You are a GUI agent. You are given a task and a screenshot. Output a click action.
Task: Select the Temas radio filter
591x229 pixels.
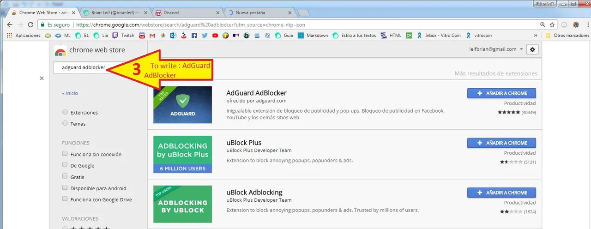(x=65, y=123)
